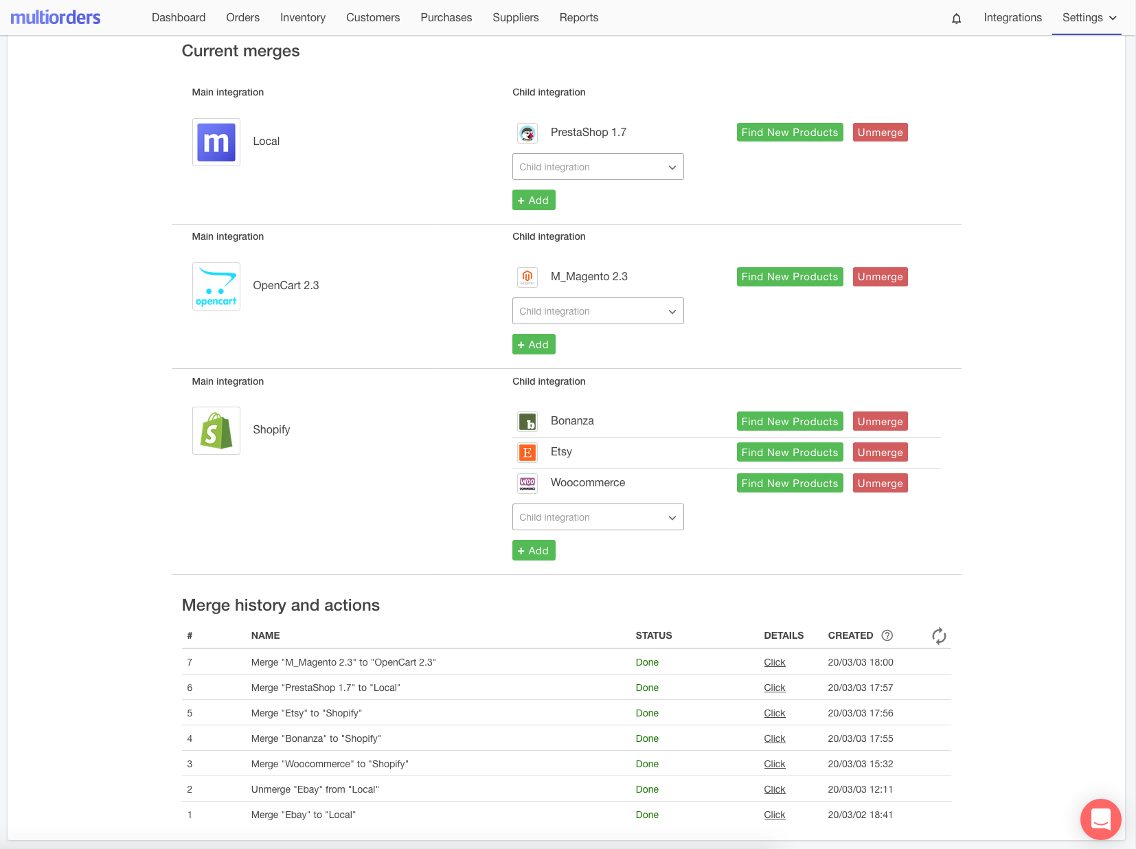Screen dimensions: 1136x849
Task: Open the Settings menu
Action: point(1089,18)
